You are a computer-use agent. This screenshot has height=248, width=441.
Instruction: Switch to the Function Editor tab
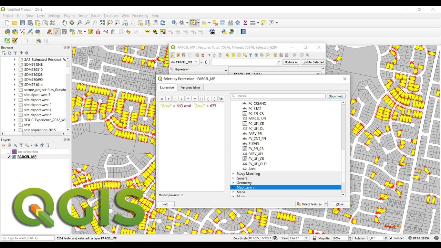click(190, 87)
